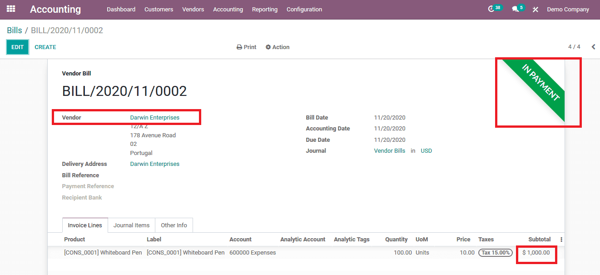Click the CREATE button
600x275 pixels.
[45, 47]
